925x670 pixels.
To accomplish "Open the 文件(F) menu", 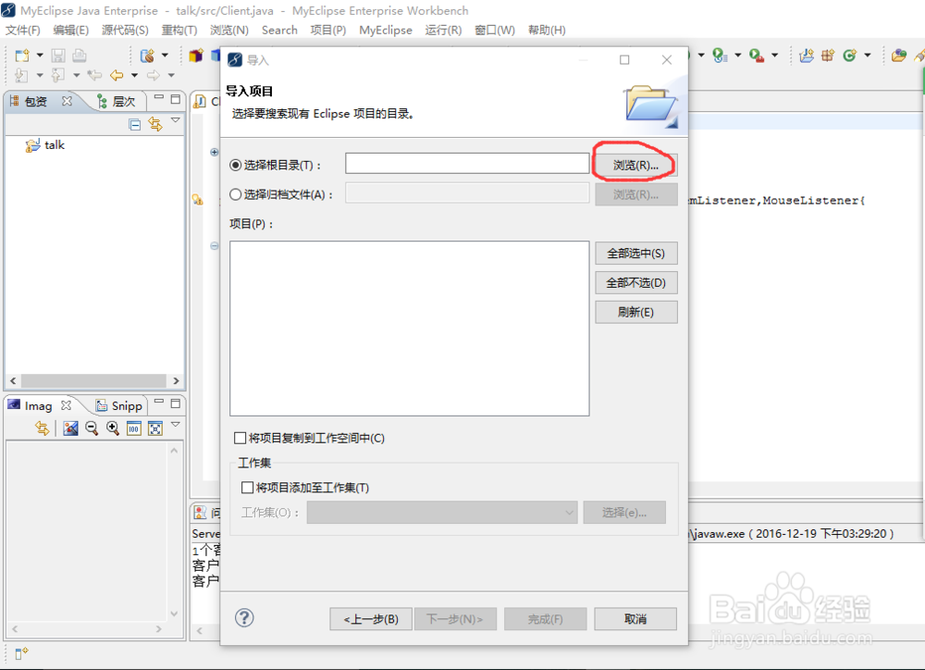I will 23,31.
